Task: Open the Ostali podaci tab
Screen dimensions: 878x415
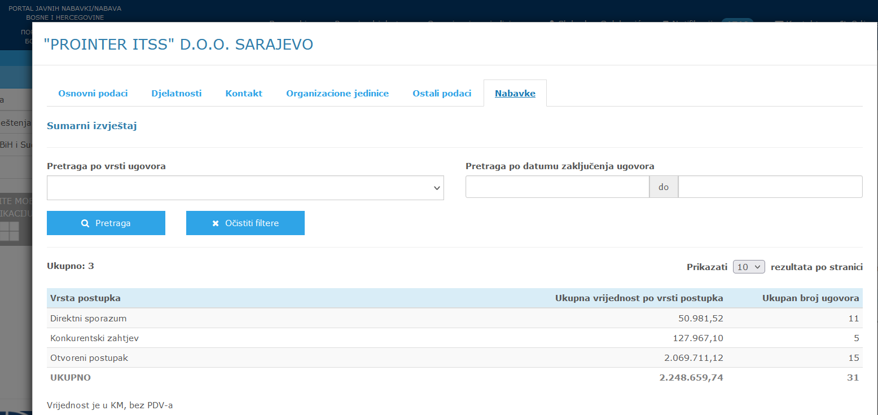Action: click(x=442, y=93)
